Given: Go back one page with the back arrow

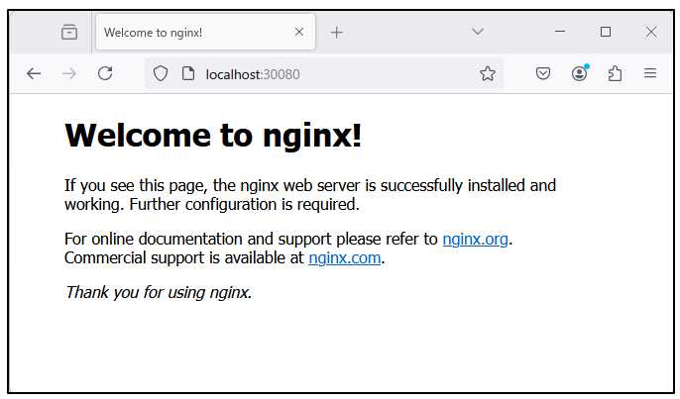Looking at the screenshot, I should pos(34,73).
